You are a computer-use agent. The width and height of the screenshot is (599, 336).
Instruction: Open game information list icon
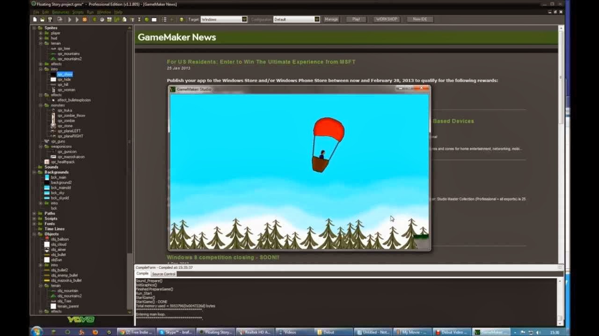click(164, 20)
